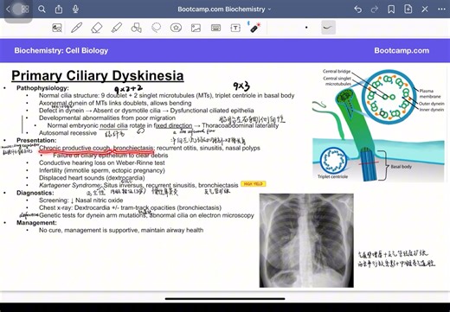Switch to the keyboard typing tool
450x312 pixels.
215,28
